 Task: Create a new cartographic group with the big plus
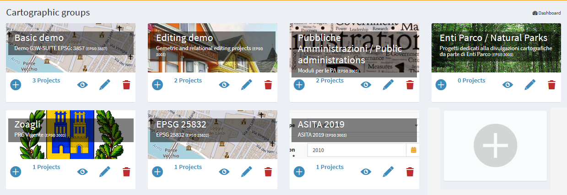coord(496,146)
